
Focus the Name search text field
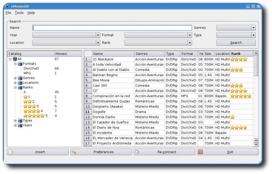112,28
